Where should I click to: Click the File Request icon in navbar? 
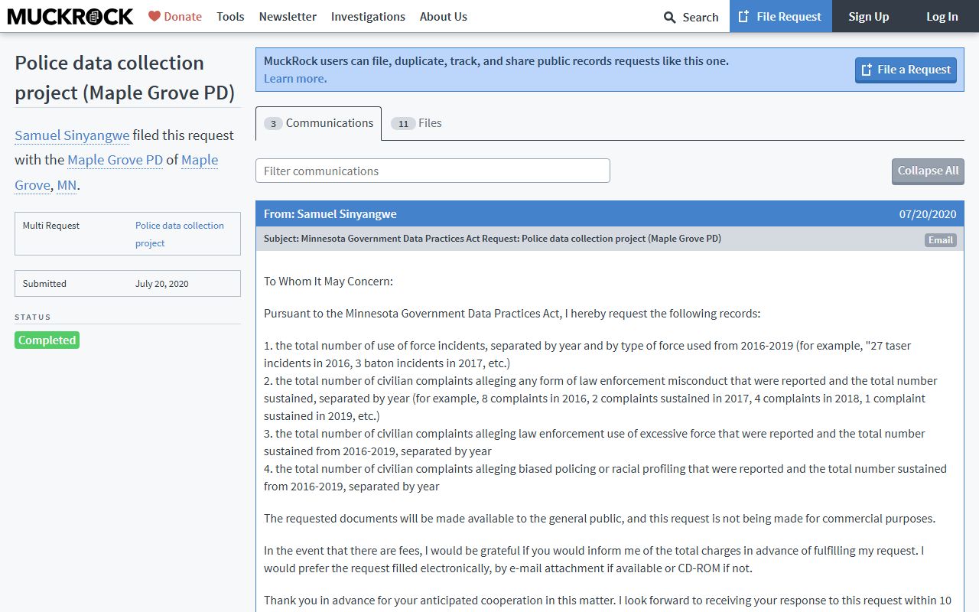pos(743,16)
